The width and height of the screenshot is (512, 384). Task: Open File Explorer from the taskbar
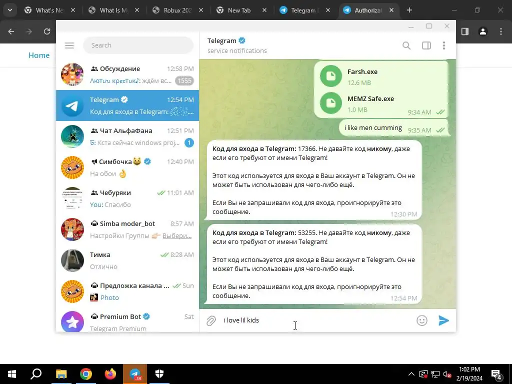[61, 374]
